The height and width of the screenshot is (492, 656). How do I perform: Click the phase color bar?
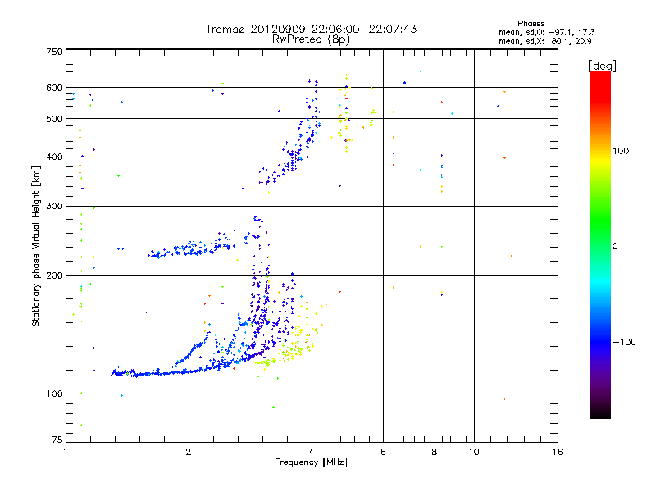pos(600,244)
